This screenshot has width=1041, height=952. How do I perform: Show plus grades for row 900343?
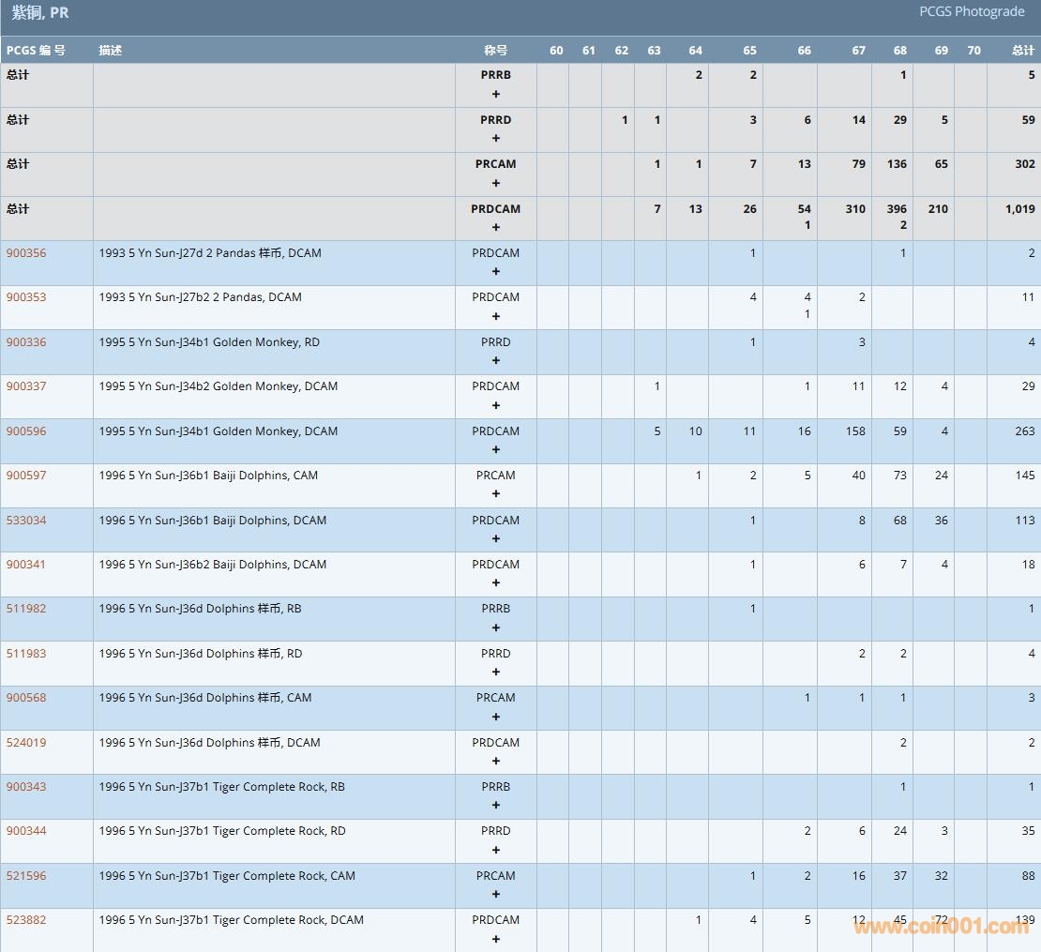[496, 806]
